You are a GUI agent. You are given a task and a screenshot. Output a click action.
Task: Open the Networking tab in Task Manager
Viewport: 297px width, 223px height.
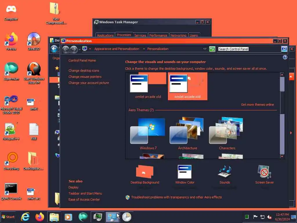point(178,35)
